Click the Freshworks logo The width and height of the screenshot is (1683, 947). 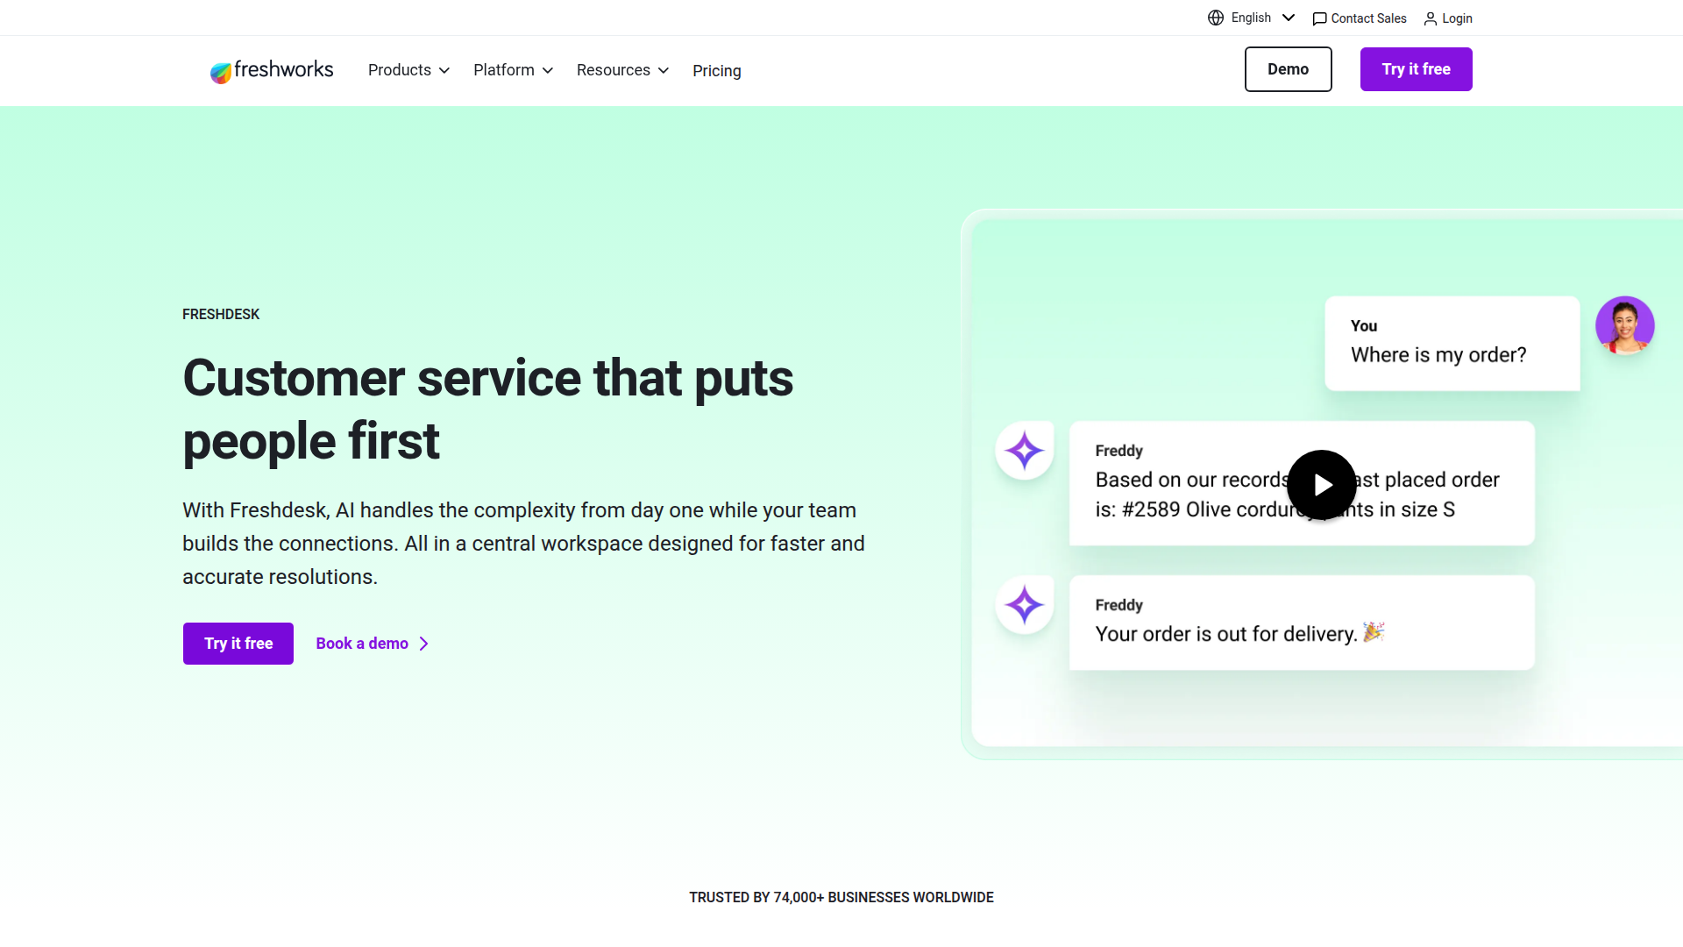(x=272, y=70)
